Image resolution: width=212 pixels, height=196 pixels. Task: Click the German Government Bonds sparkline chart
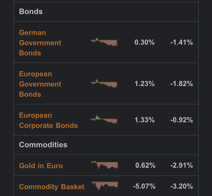point(104,42)
